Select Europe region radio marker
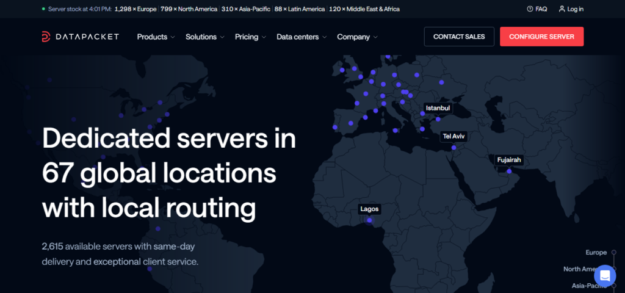The image size is (625, 293). point(614,252)
